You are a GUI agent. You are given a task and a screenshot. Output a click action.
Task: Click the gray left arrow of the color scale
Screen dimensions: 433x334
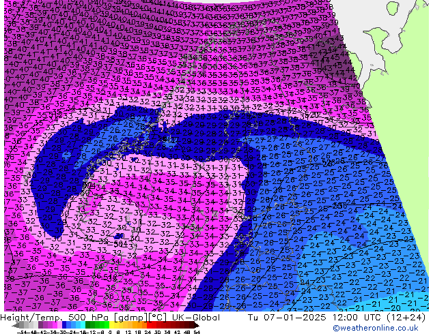pos(16,325)
